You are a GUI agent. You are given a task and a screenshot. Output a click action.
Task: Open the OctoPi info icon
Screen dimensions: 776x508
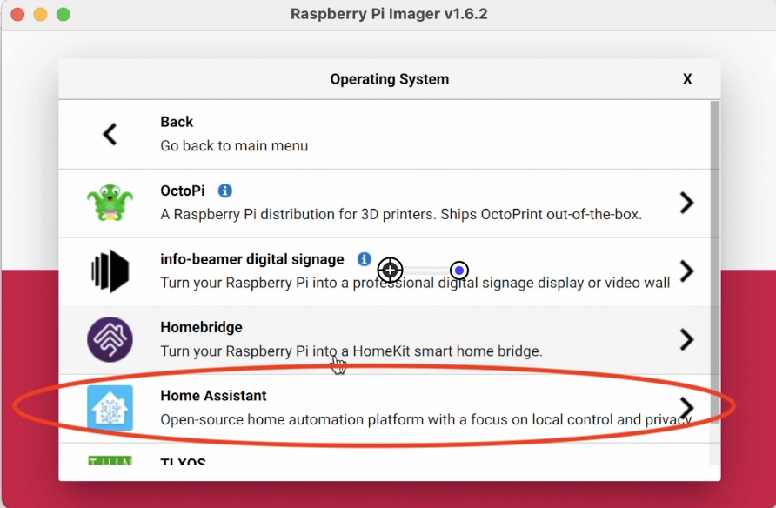(225, 190)
